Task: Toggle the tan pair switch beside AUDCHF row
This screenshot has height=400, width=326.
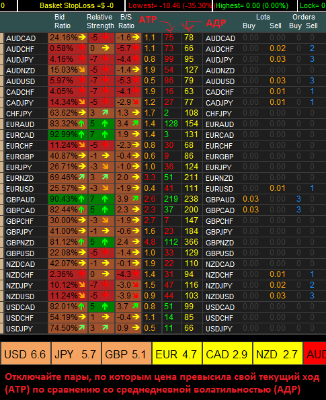Action: 1,48
